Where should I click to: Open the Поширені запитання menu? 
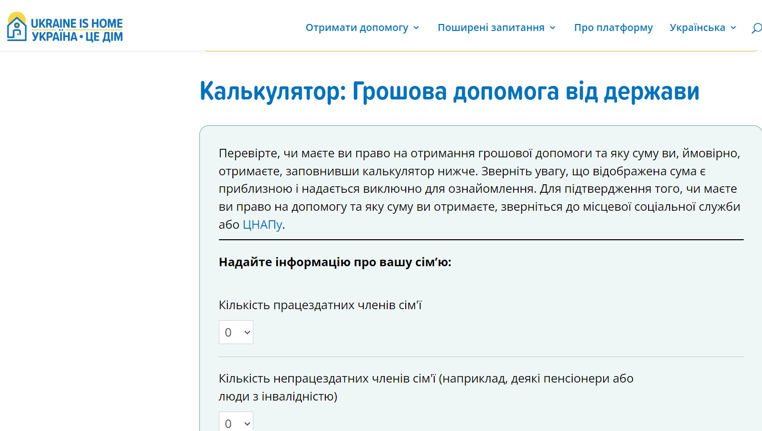(x=497, y=27)
